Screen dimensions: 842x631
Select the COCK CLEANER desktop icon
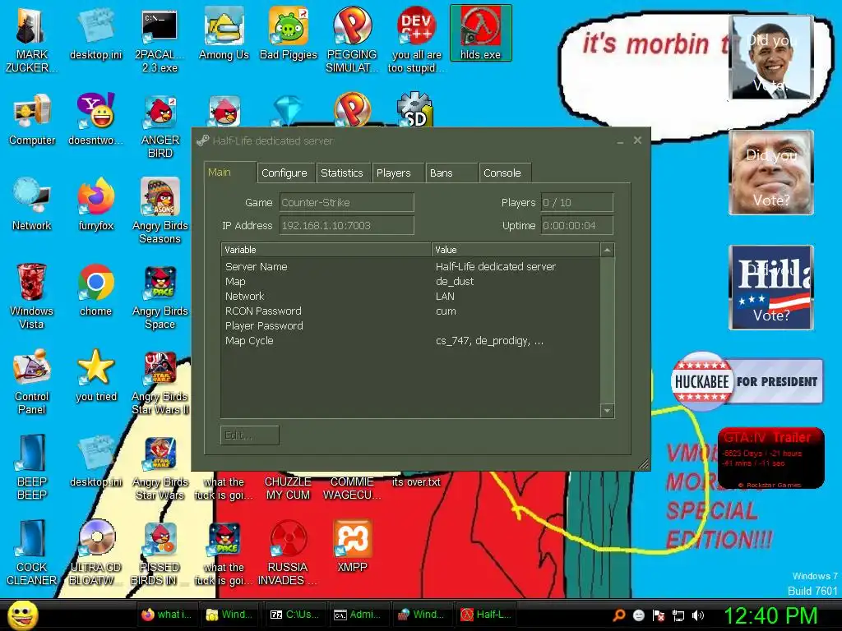pyautogui.click(x=31, y=553)
